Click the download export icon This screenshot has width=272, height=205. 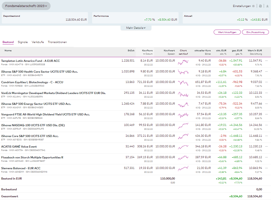pyautogui.click(x=267, y=6)
